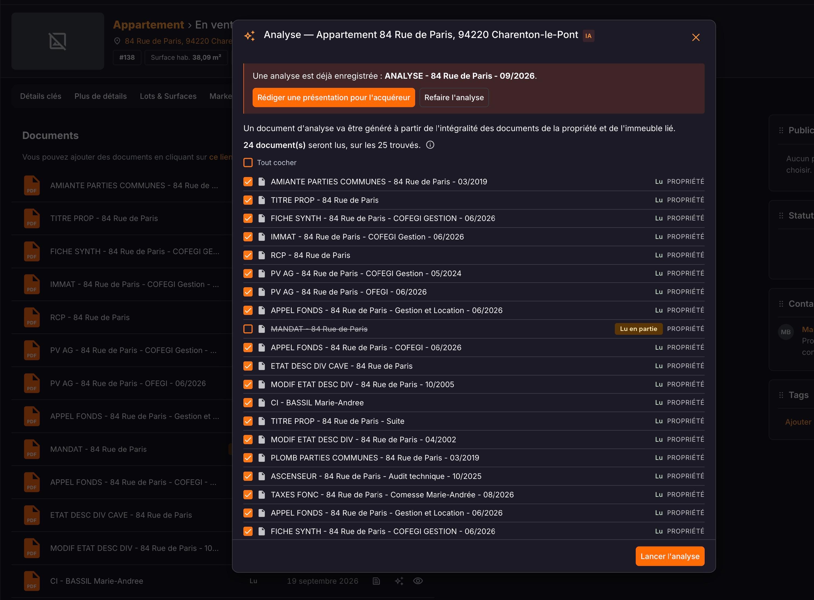Click the sparkle AI icon in dialog title
The height and width of the screenshot is (600, 814).
250,36
